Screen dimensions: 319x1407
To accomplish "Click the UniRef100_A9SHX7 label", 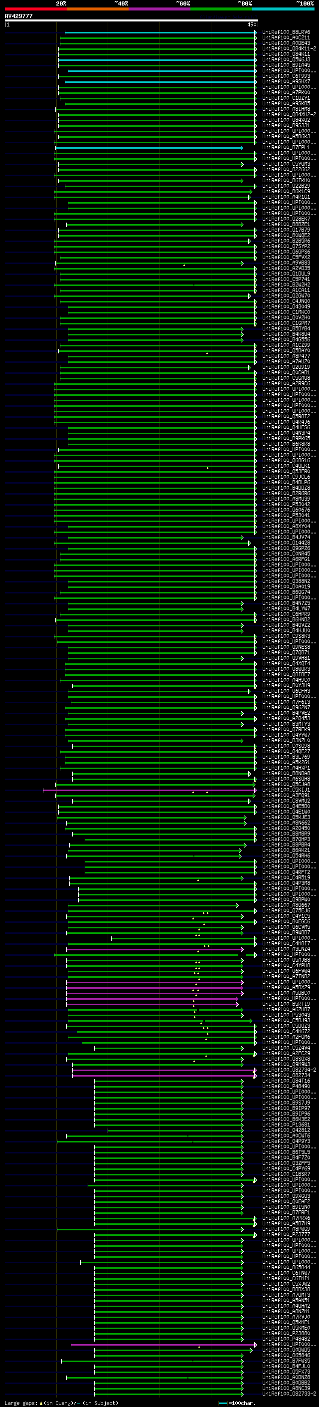I will pyautogui.click(x=286, y=81).
